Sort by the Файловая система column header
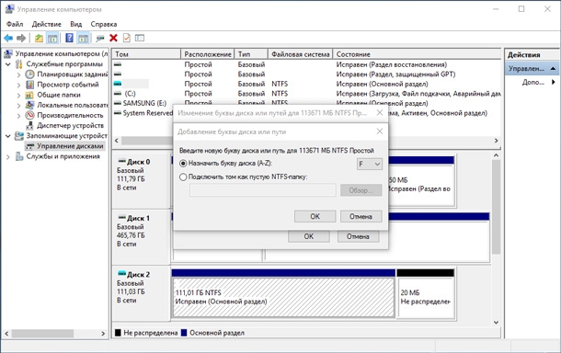Viewport: 561px width, 353px height. coord(300,54)
